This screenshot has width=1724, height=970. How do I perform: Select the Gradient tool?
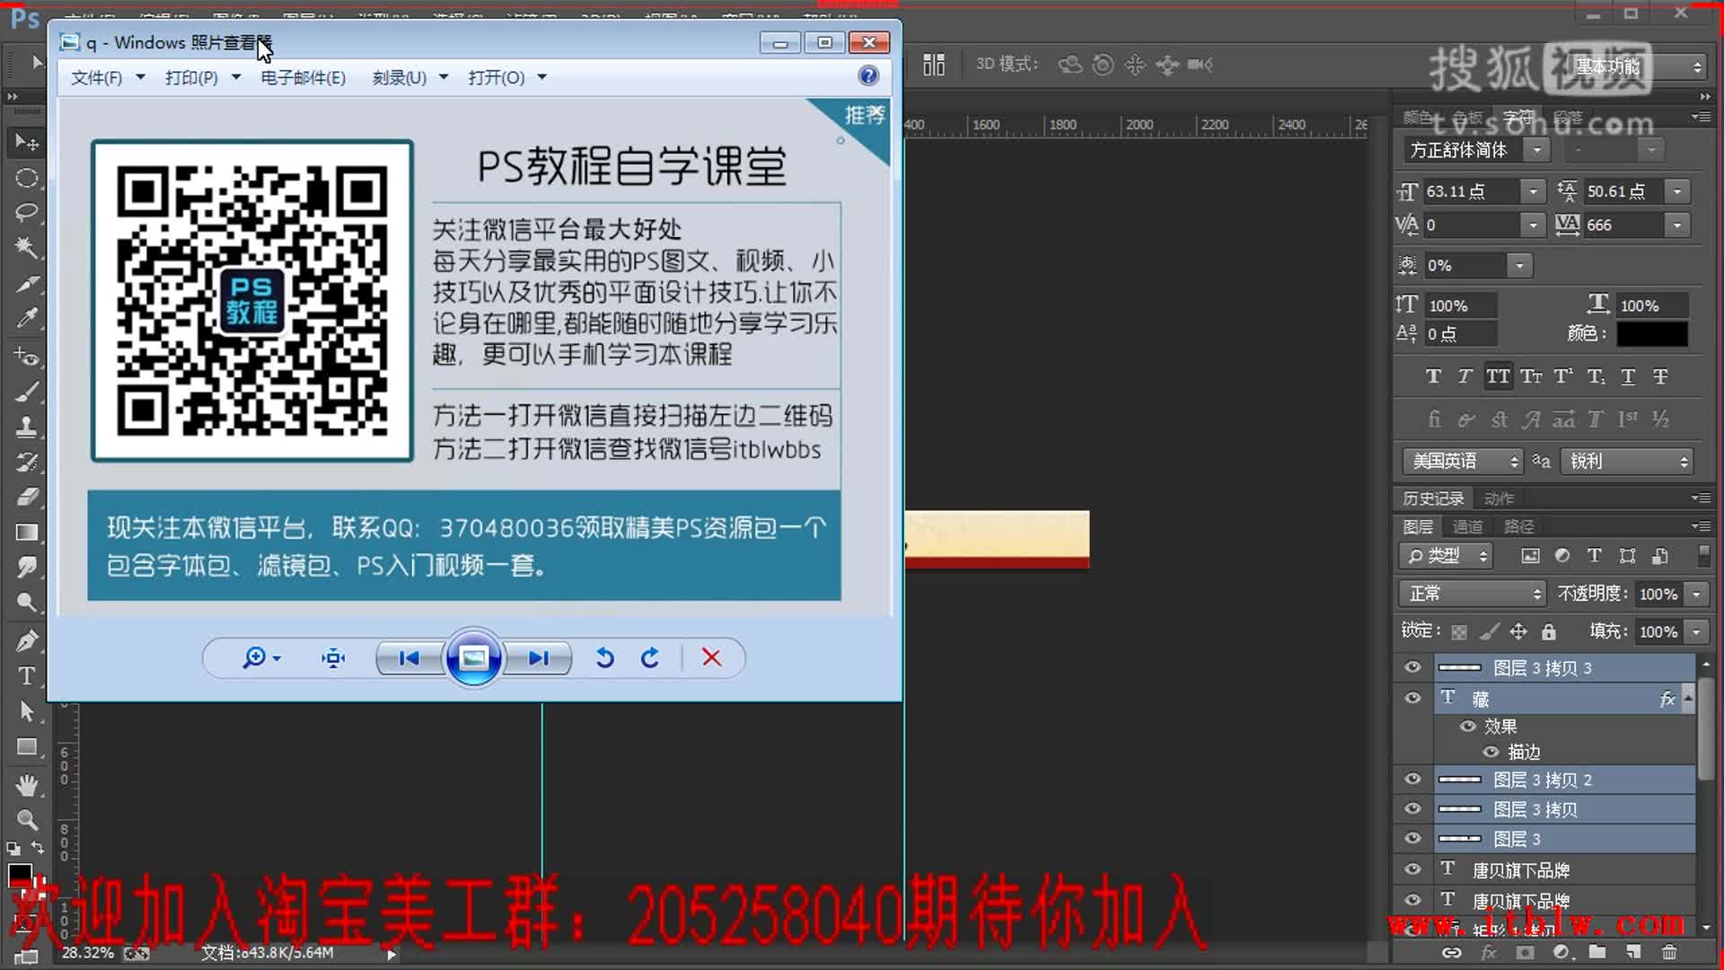pyautogui.click(x=27, y=532)
